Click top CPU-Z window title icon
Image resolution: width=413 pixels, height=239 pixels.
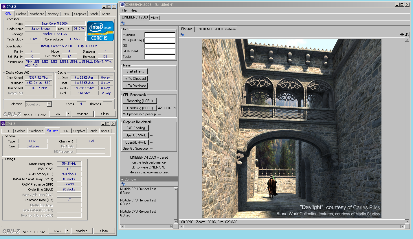[x=3, y=7]
